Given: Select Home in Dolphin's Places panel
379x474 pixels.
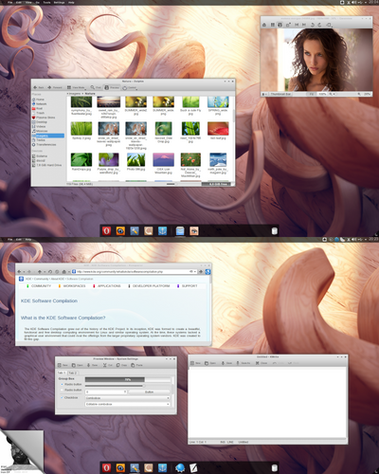Looking at the screenshot, I should [39, 100].
